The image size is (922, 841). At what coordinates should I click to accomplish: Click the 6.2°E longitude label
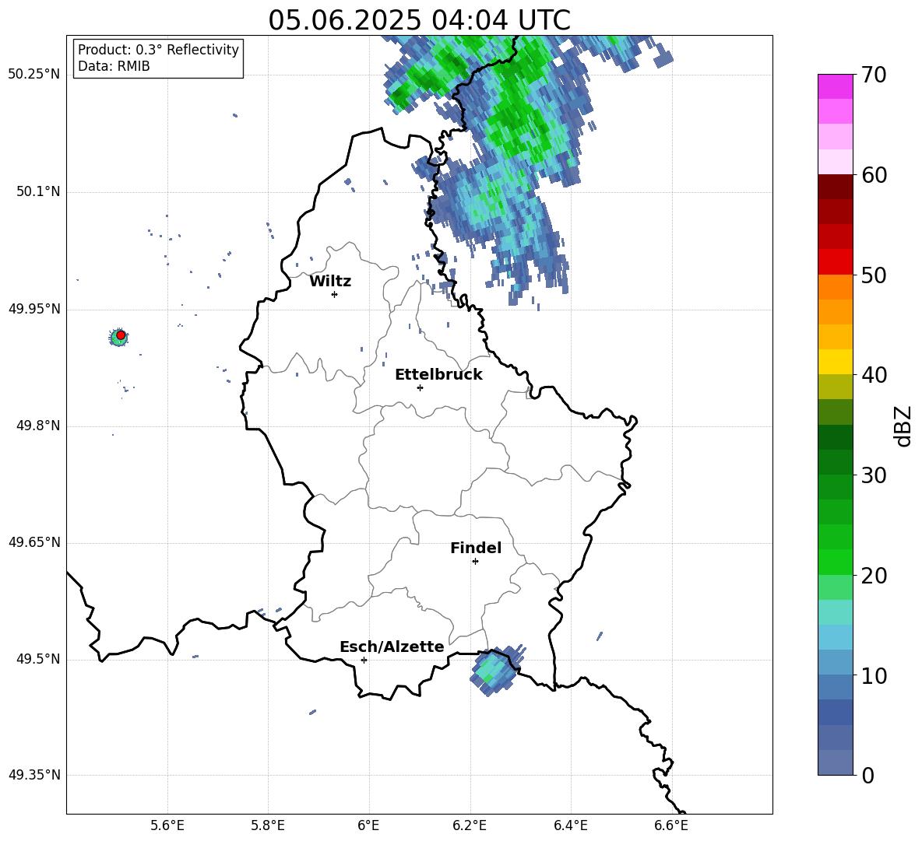[x=470, y=825]
